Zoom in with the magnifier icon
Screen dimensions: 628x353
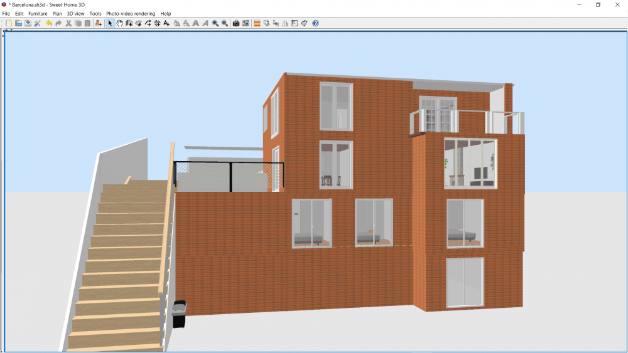[x=215, y=23]
